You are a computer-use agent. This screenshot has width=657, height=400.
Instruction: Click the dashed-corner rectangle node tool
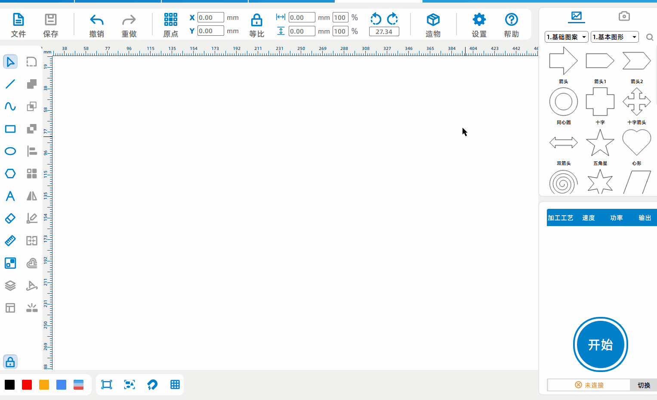32,62
